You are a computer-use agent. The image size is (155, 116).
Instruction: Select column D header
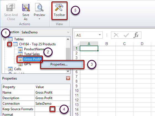coord(142,44)
